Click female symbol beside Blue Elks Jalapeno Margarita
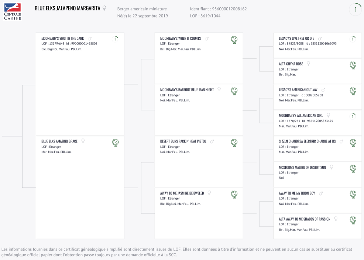Screen dimensions: 364x260 click(104, 8)
